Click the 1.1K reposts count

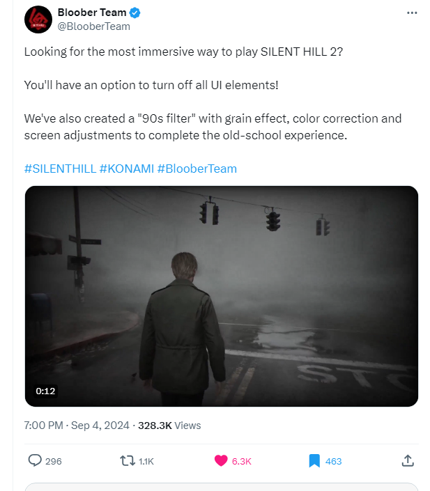point(146,461)
